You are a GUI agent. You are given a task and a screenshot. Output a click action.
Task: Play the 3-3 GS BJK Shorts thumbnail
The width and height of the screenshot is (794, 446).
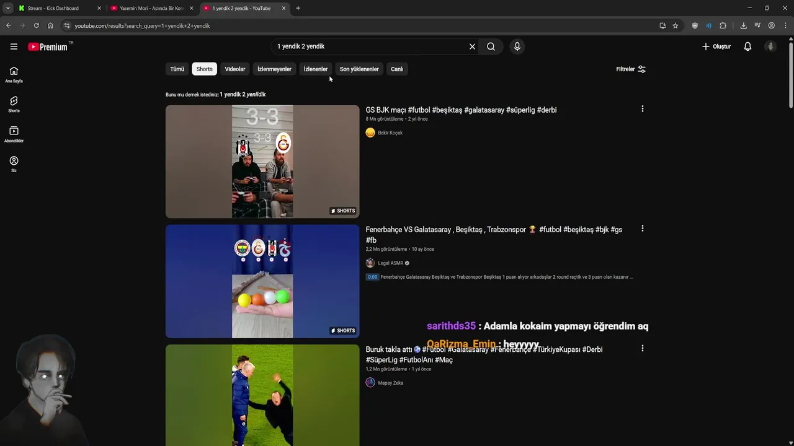tap(262, 161)
